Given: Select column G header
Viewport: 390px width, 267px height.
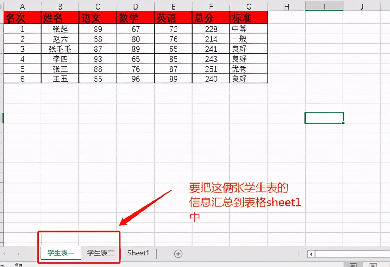Looking at the screenshot, I should (249, 6).
